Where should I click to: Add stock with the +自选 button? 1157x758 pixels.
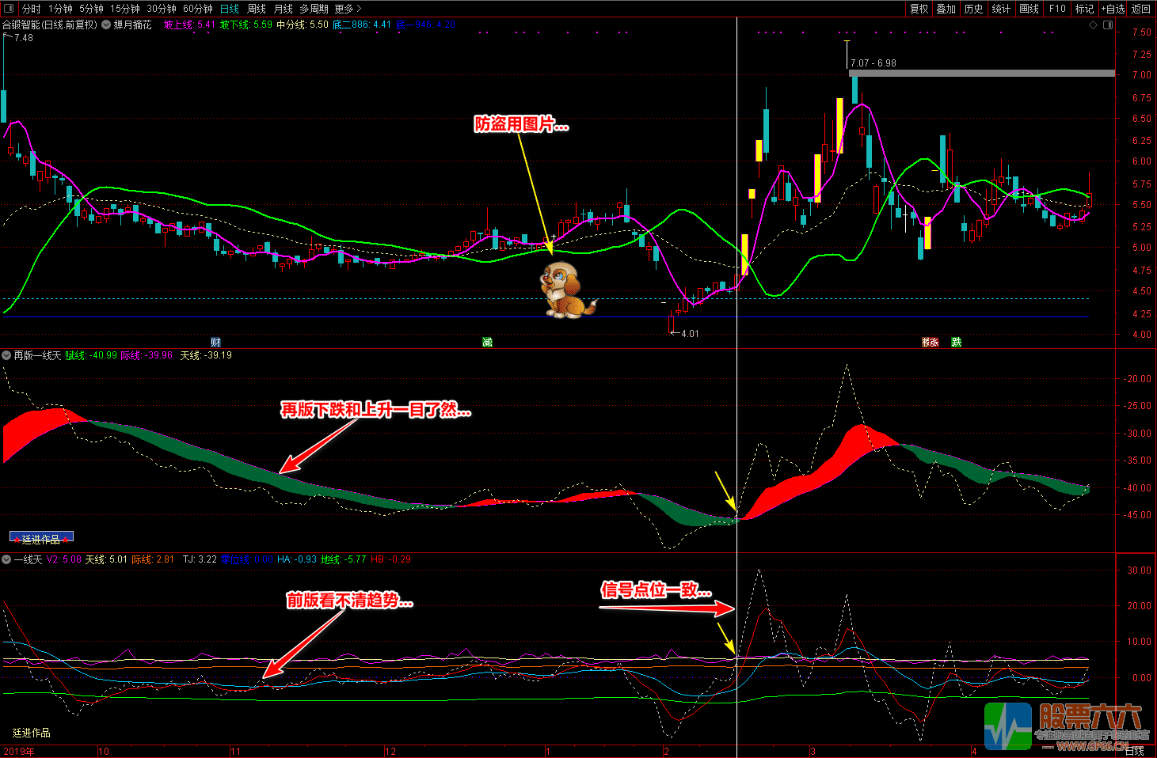pyautogui.click(x=1113, y=9)
